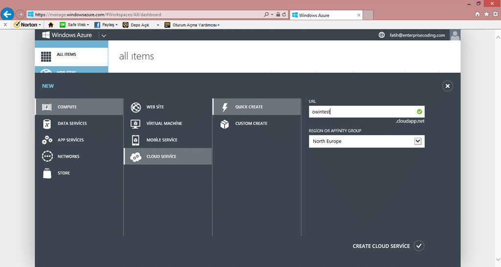Image resolution: width=501 pixels, height=267 pixels.
Task: Select the Compute category
Action: [x=79, y=107]
